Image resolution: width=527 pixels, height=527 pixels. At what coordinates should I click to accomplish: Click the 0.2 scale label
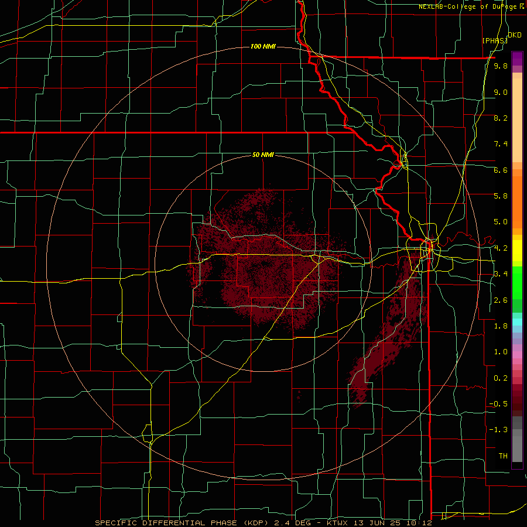(x=501, y=378)
